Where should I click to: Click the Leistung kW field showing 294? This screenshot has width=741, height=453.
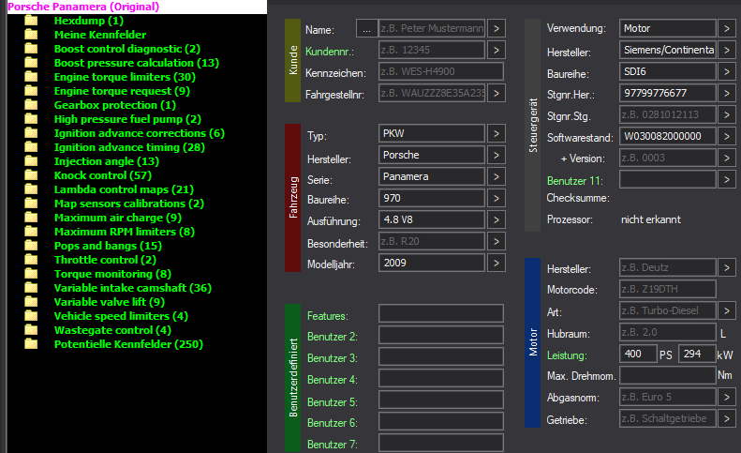pos(697,354)
